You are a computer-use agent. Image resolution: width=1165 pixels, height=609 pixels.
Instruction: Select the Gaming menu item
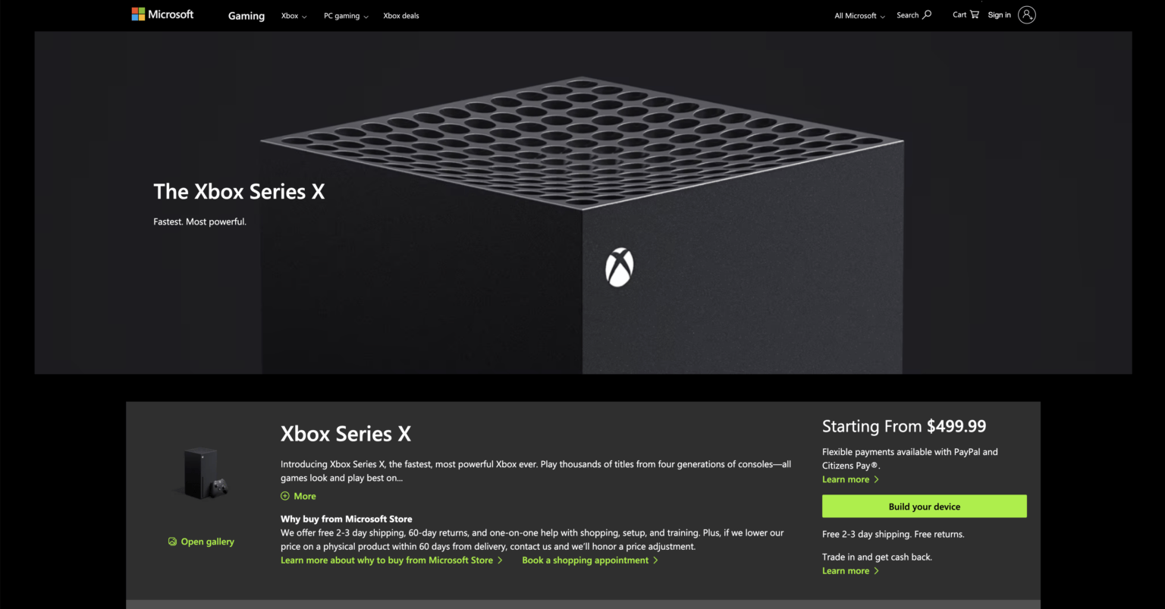tap(246, 15)
